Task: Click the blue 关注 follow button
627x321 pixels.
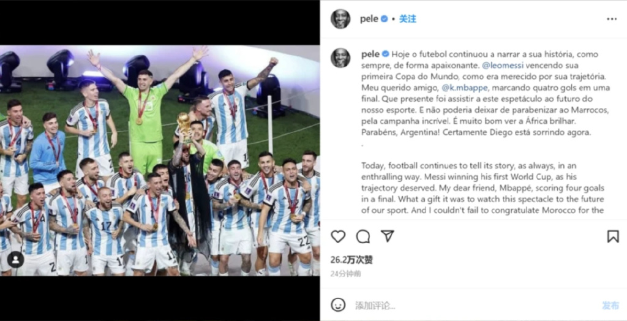Action: click(407, 19)
